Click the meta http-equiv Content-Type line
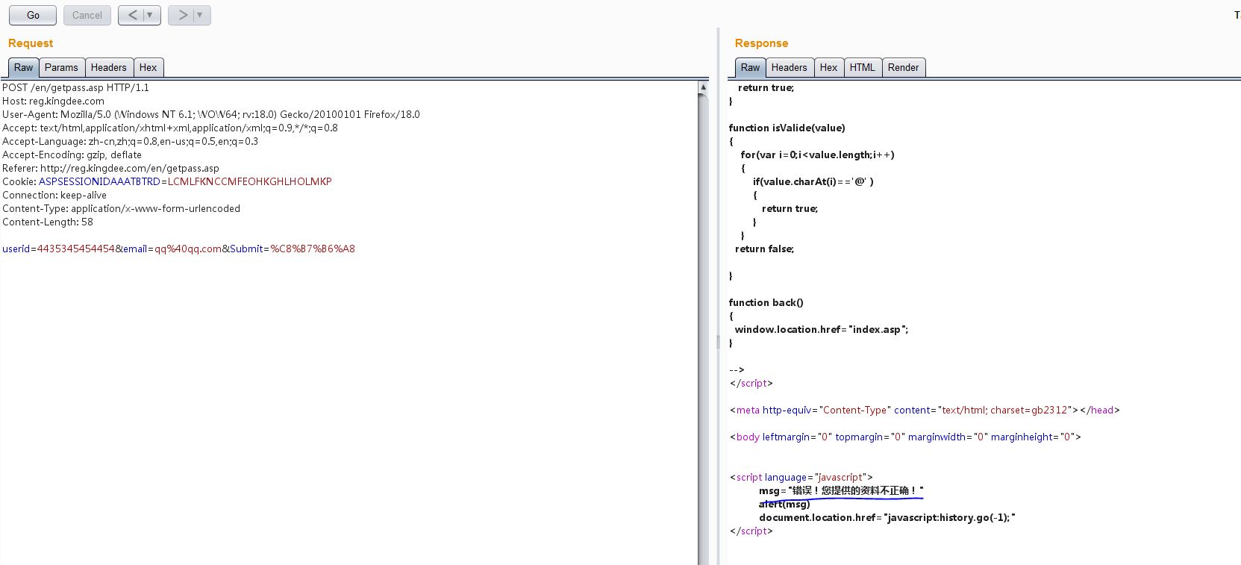 [925, 410]
